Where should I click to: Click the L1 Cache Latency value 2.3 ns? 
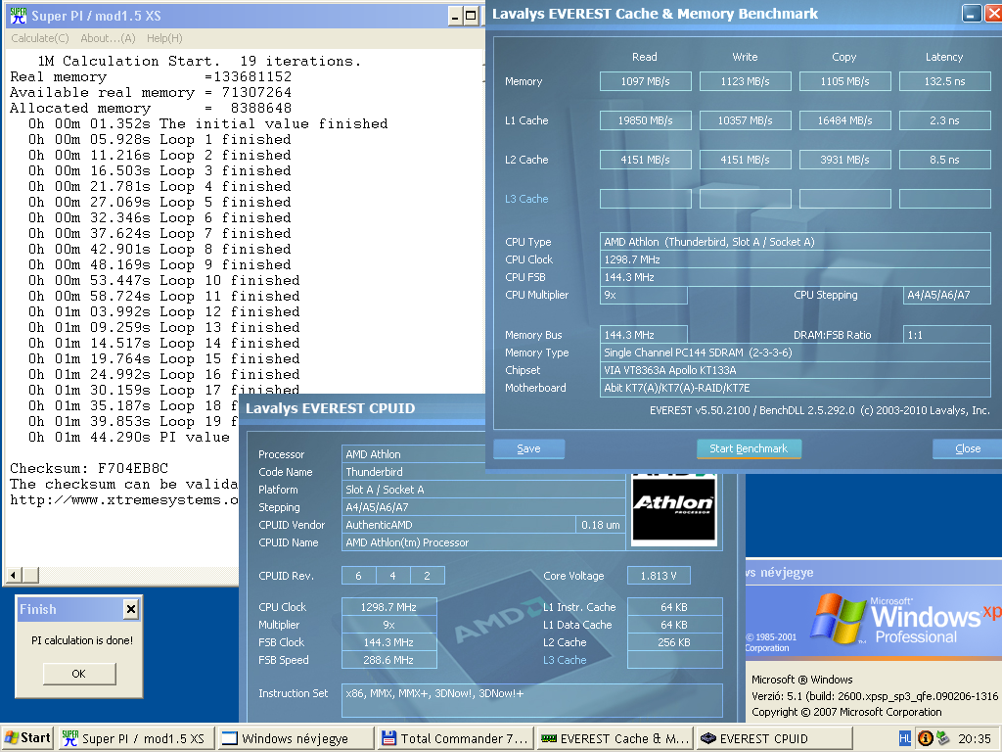(x=944, y=120)
